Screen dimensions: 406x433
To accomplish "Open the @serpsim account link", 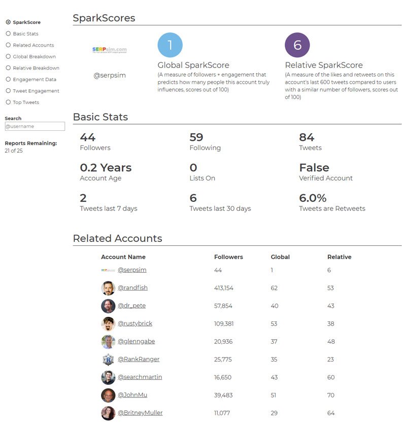I will pyautogui.click(x=132, y=270).
